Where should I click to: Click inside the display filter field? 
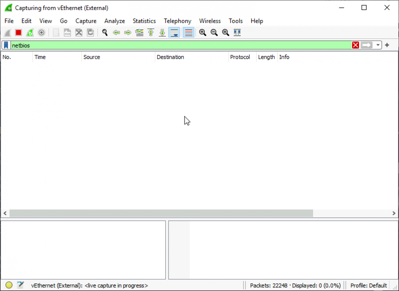coord(182,45)
